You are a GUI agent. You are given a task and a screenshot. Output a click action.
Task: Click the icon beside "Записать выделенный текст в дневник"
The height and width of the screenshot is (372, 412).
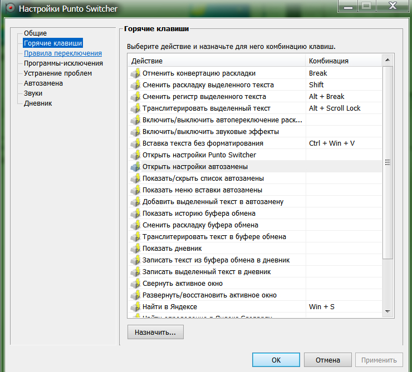click(x=135, y=272)
